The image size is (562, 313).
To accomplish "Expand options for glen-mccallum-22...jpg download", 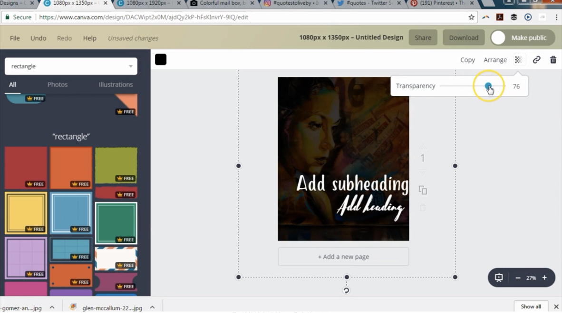I will click(152, 307).
